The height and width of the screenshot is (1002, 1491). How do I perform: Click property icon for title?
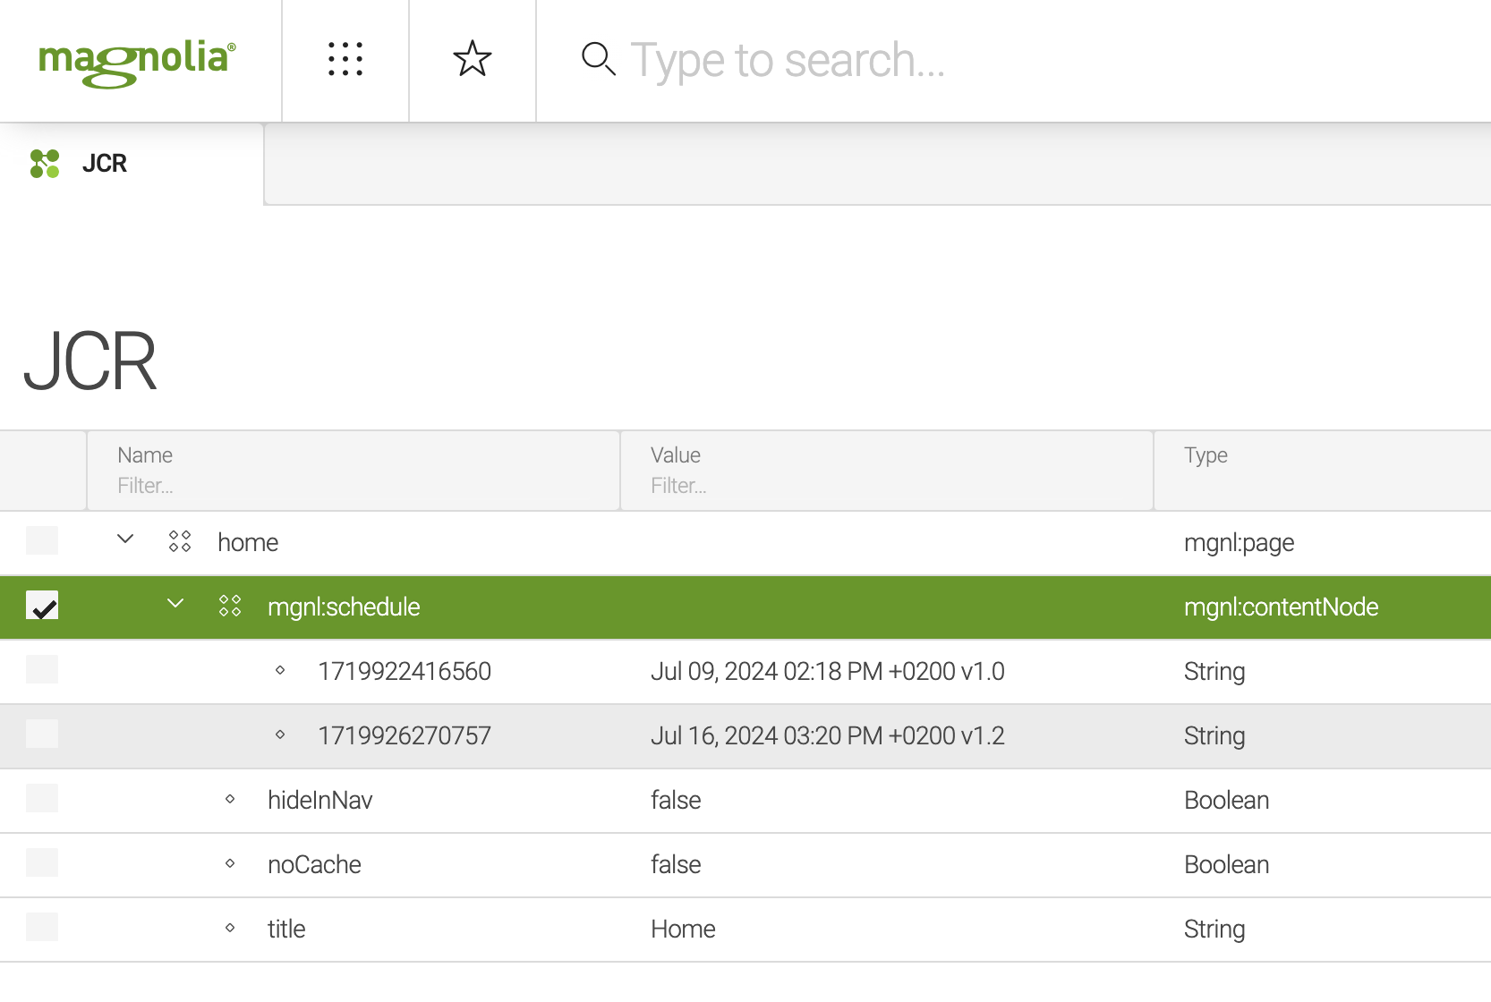[230, 928]
